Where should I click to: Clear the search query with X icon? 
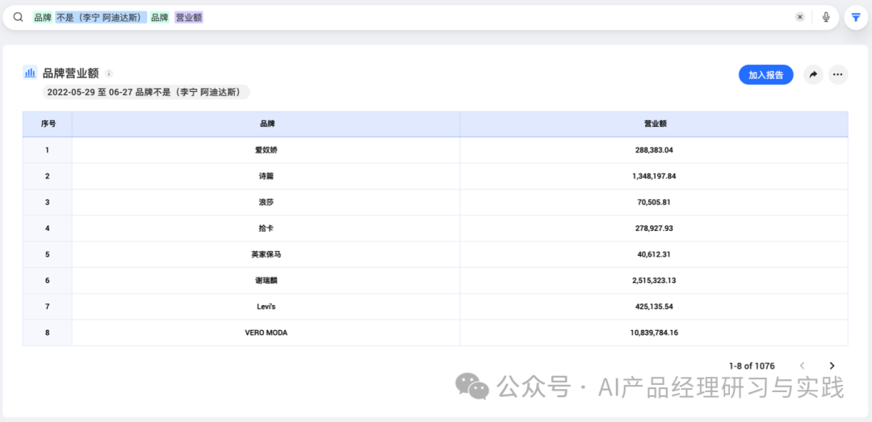[799, 17]
